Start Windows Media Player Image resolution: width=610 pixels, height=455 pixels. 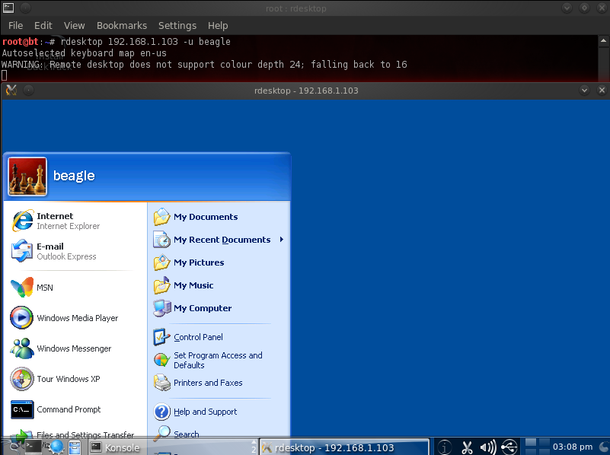[x=64, y=318]
